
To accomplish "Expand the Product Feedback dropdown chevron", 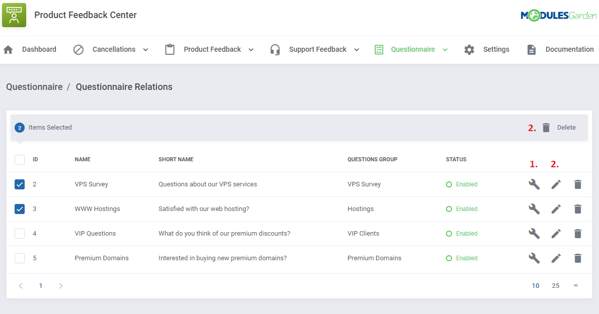I will [251, 50].
